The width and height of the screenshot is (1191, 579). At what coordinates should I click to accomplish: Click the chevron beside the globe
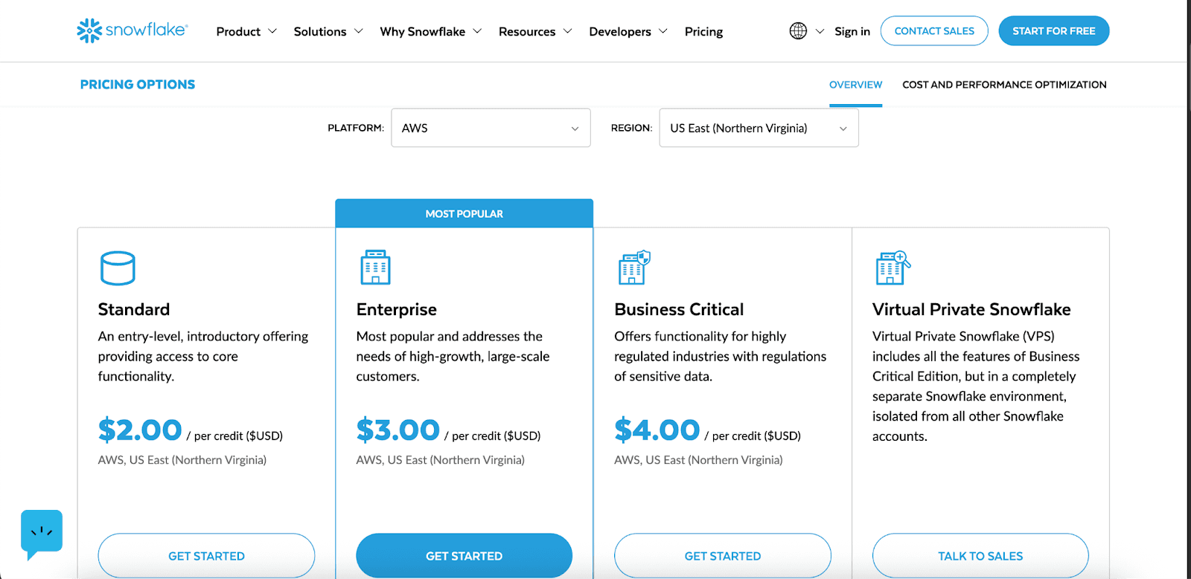(x=820, y=31)
